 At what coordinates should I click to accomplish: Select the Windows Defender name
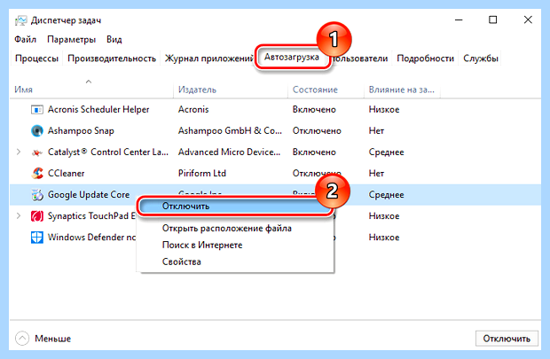[x=91, y=238]
